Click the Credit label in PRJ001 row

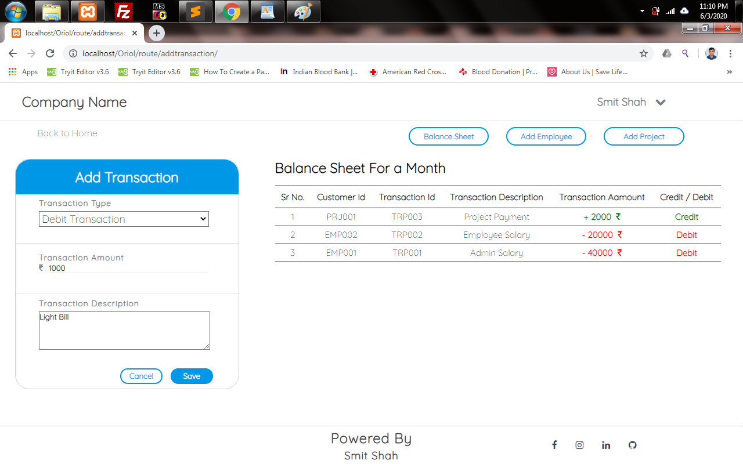[687, 217]
